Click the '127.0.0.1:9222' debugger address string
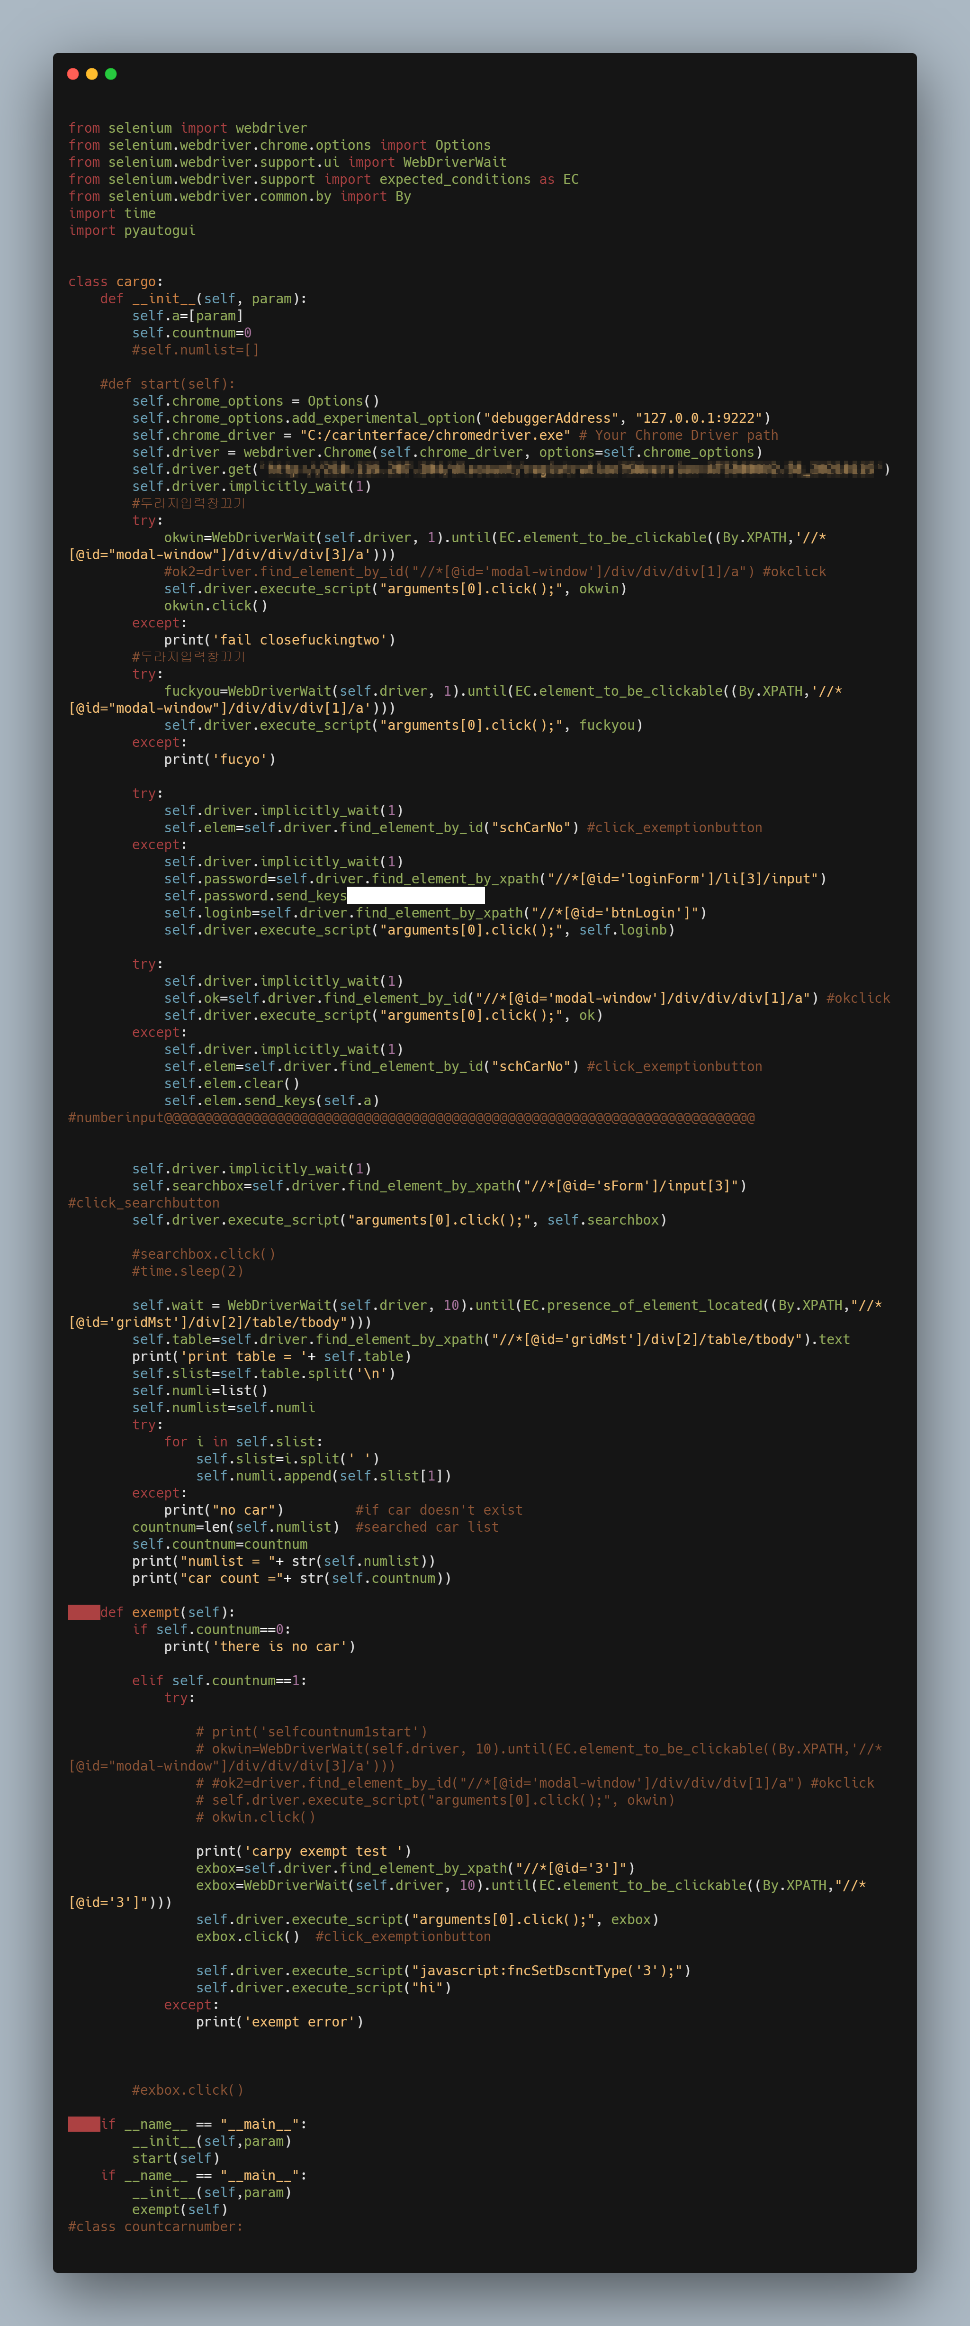Image resolution: width=970 pixels, height=2326 pixels. click(699, 418)
